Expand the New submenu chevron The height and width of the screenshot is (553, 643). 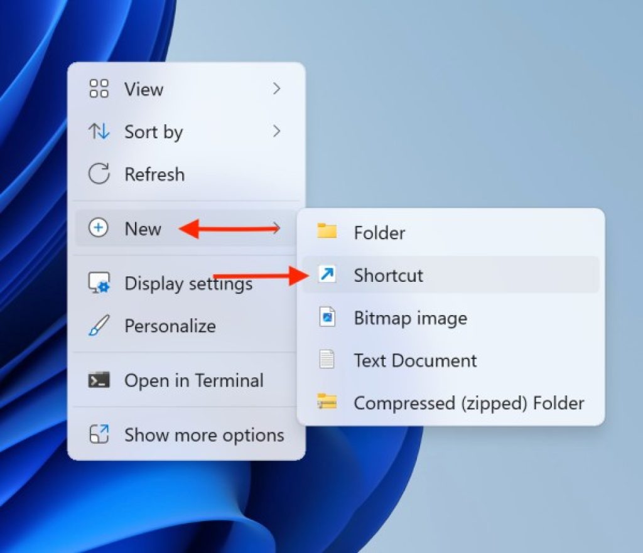click(276, 228)
